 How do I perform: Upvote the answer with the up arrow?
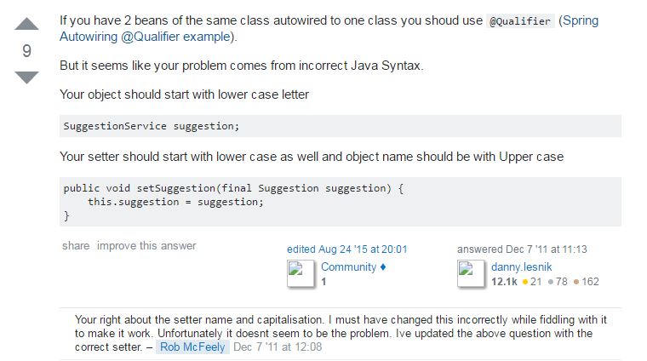pyautogui.click(x=26, y=24)
